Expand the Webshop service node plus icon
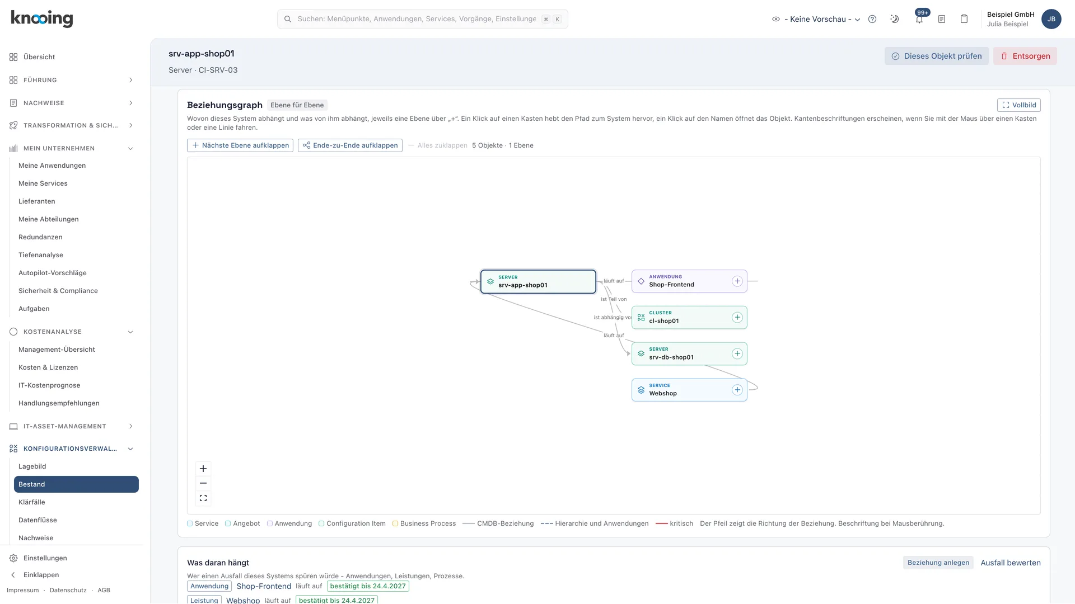 click(x=737, y=390)
